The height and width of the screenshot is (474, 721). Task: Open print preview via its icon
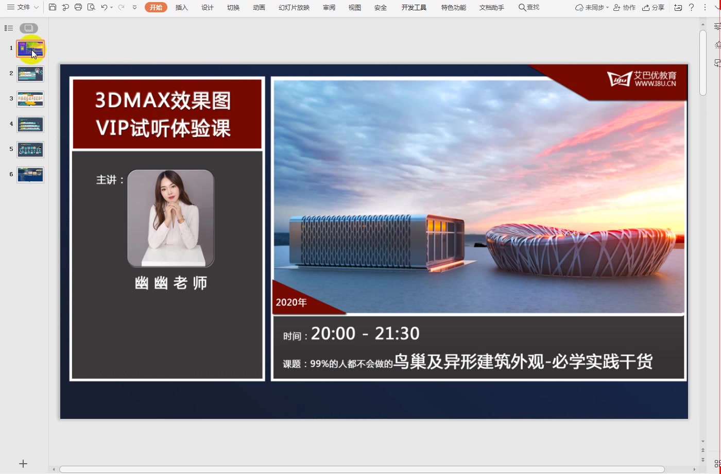(91, 7)
